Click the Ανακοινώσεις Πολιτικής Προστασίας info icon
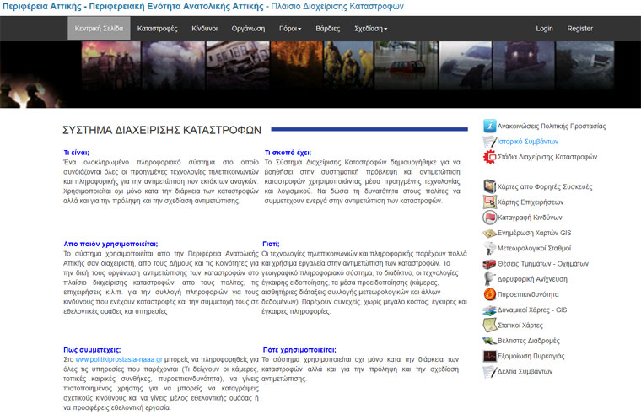This screenshot has height=420, width=641. click(489, 126)
